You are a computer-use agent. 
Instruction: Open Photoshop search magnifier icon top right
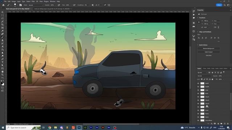(x=225, y=5)
